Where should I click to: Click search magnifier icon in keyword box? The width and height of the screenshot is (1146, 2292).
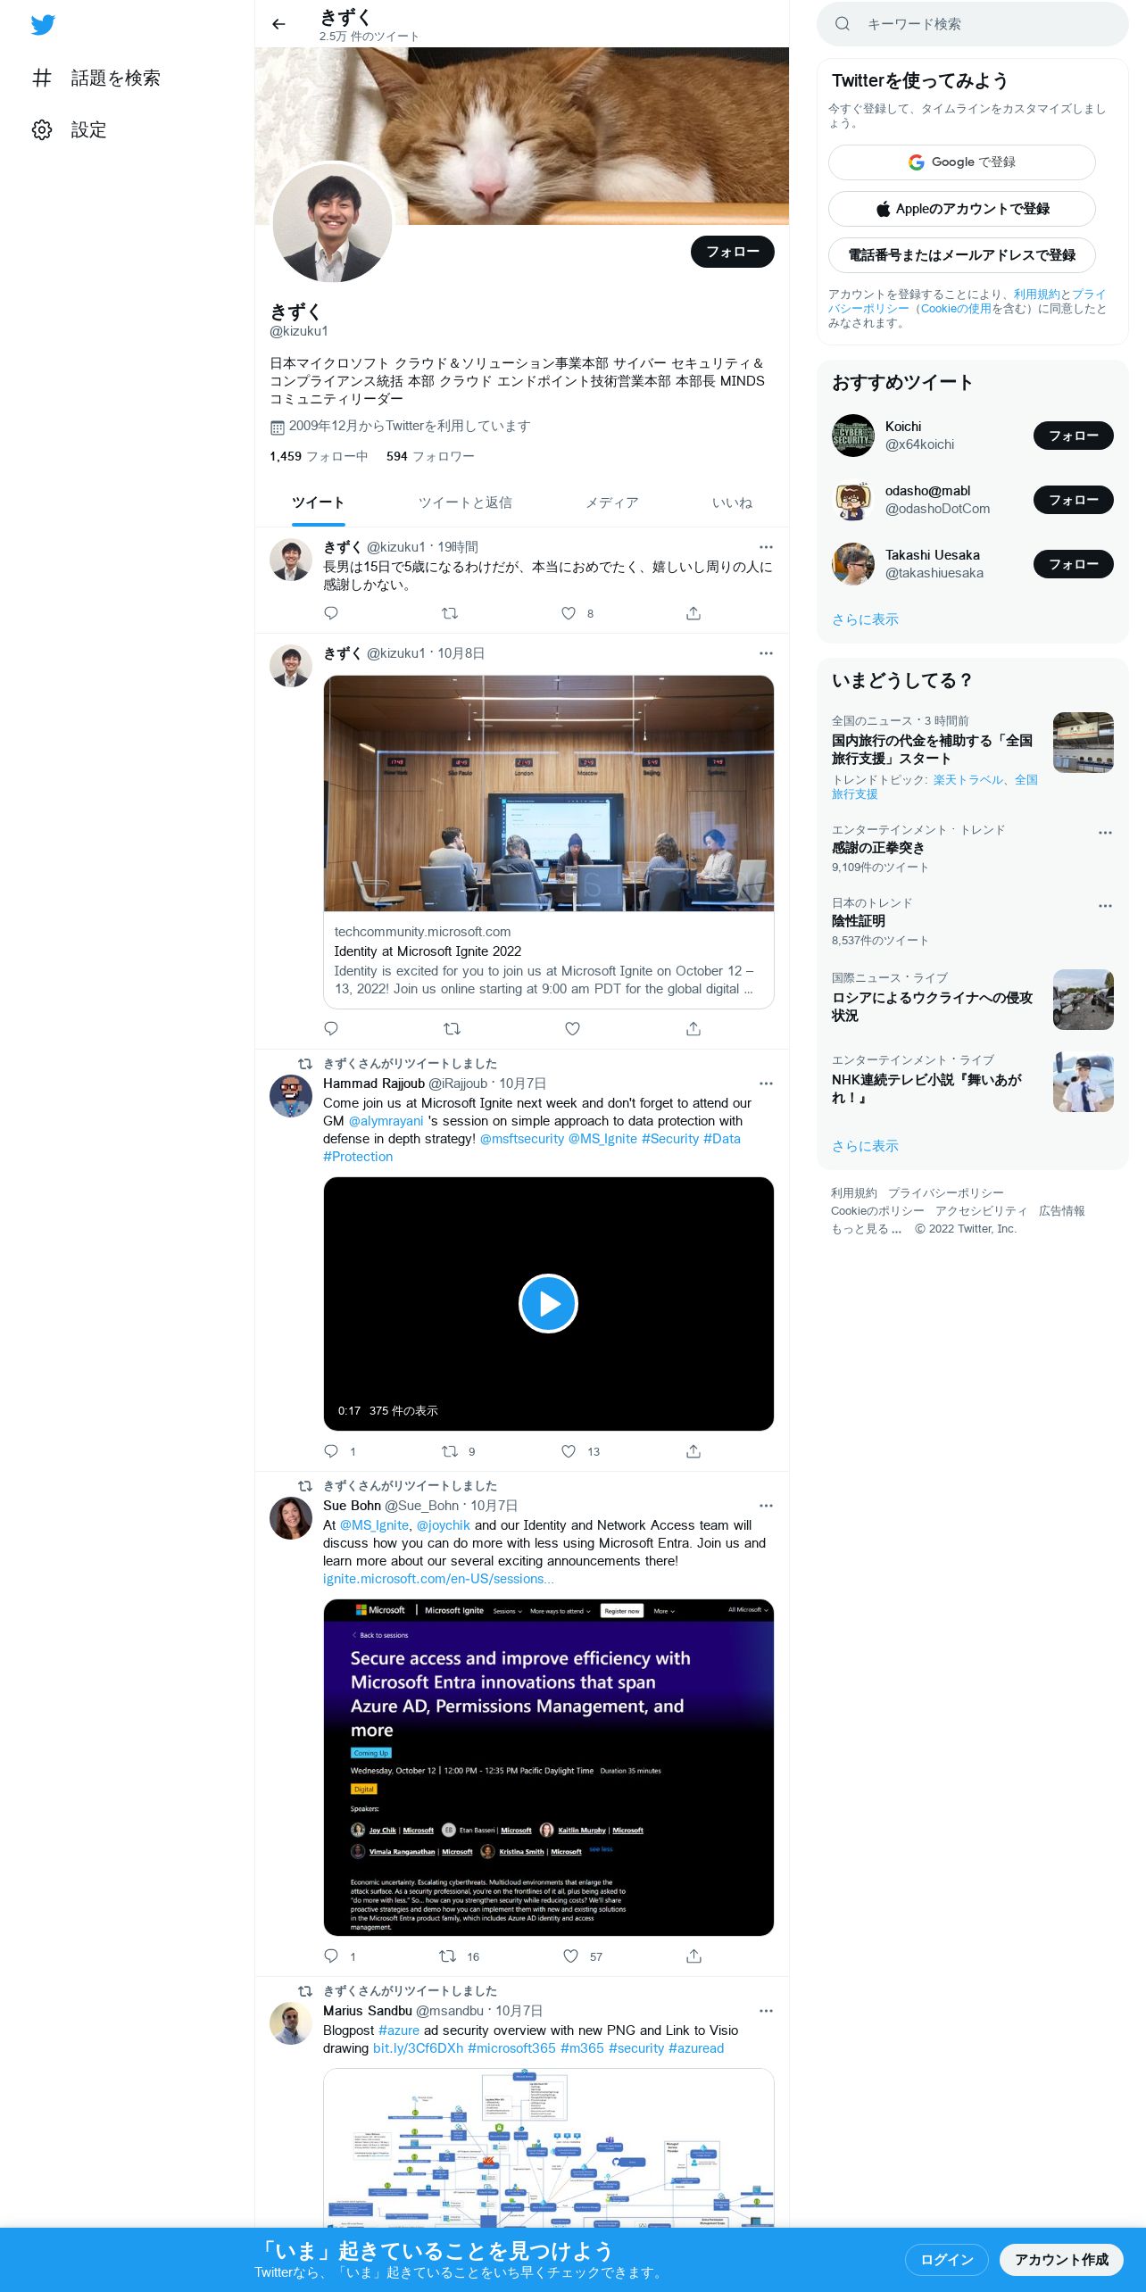click(x=842, y=24)
